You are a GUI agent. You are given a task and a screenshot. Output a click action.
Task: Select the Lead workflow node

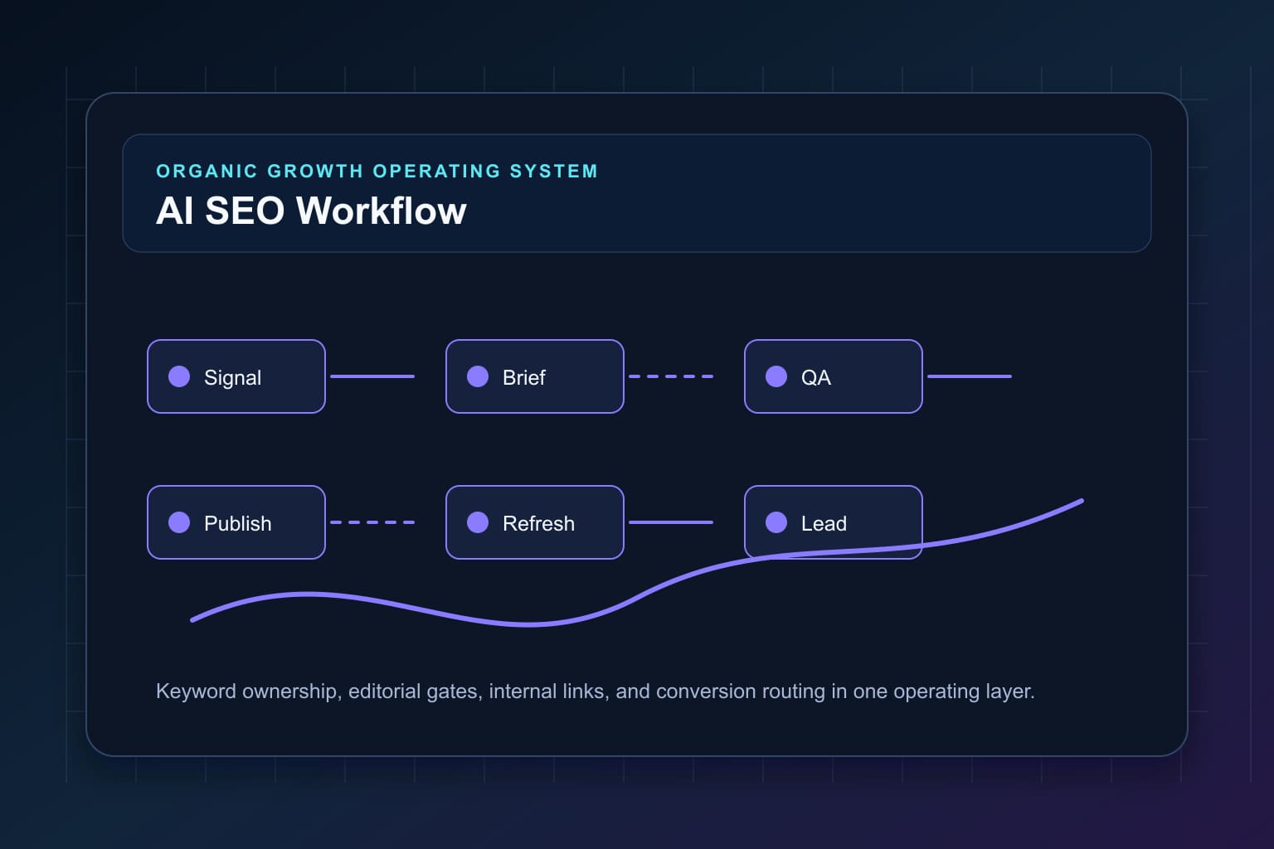pyautogui.click(x=834, y=522)
